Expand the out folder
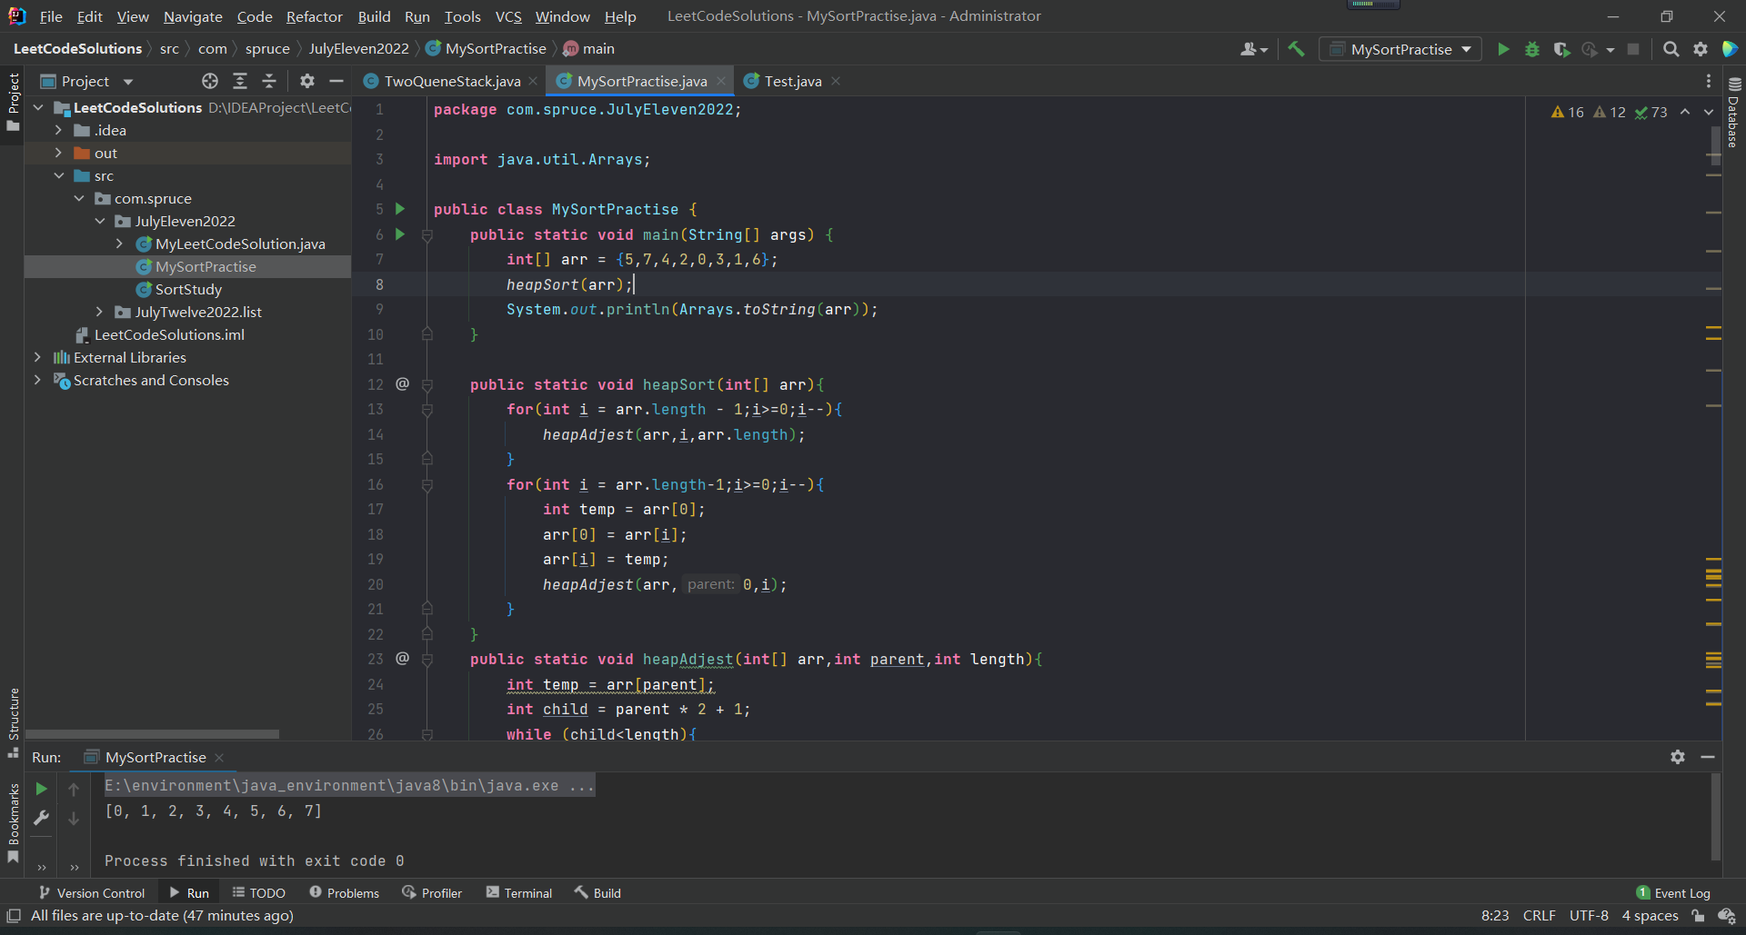The height and width of the screenshot is (935, 1746). click(58, 153)
